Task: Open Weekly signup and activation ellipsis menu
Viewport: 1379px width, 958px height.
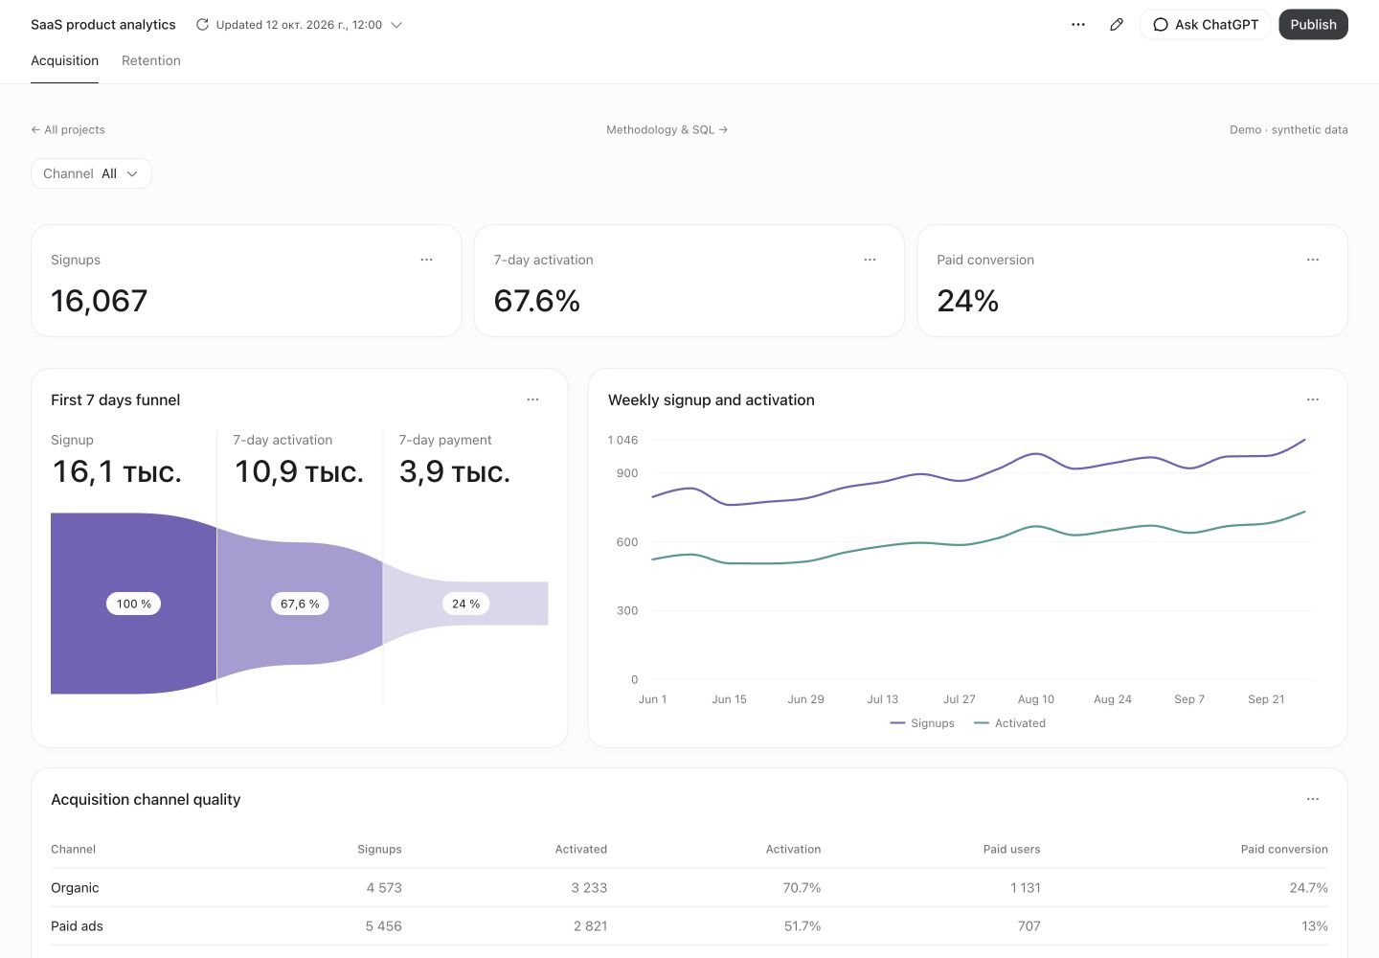Action: [x=1313, y=399]
